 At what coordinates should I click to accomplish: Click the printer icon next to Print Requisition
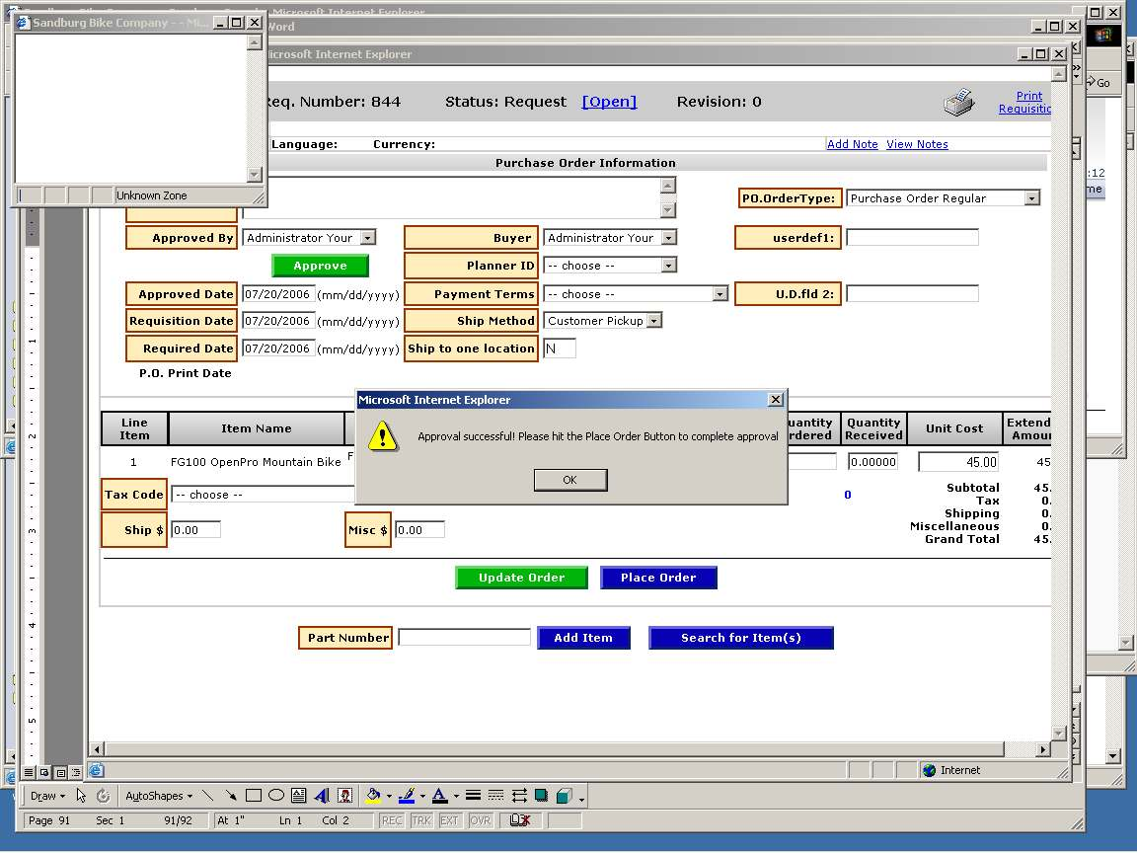[958, 103]
